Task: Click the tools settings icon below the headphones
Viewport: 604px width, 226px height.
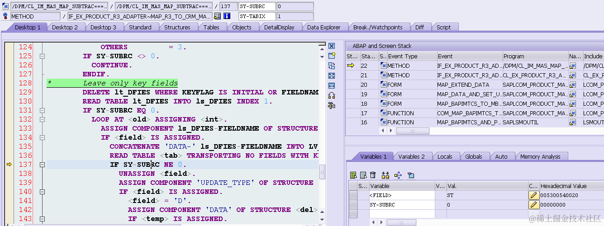Action: click(332, 106)
